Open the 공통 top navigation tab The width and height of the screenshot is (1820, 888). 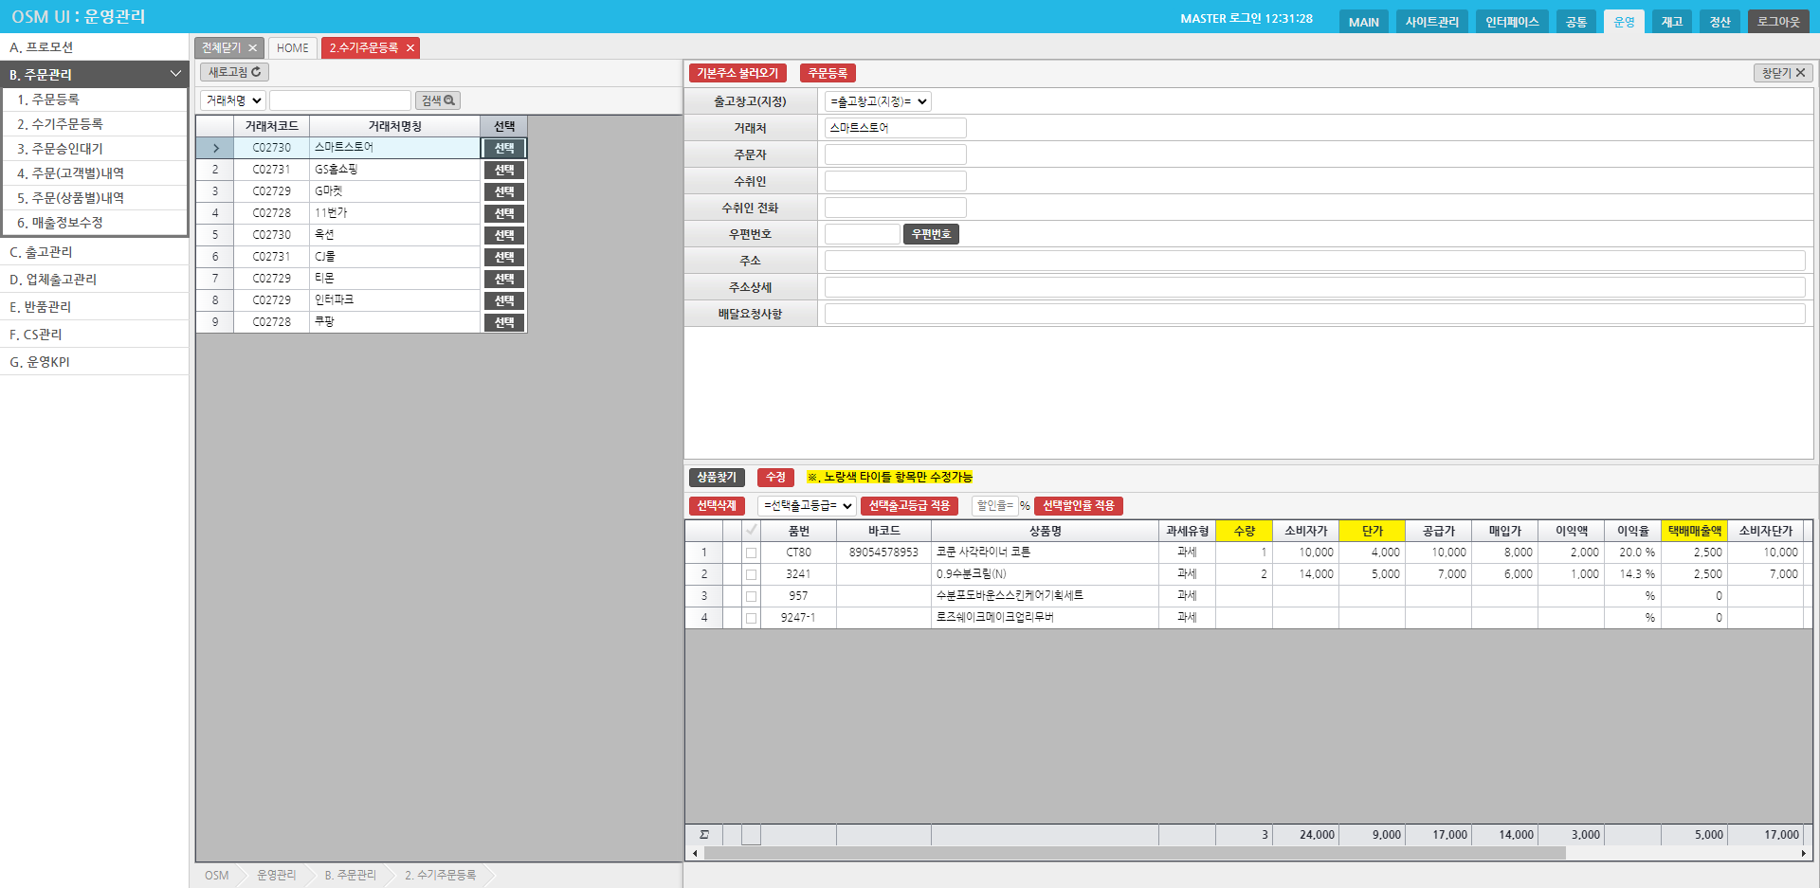coord(1575,22)
